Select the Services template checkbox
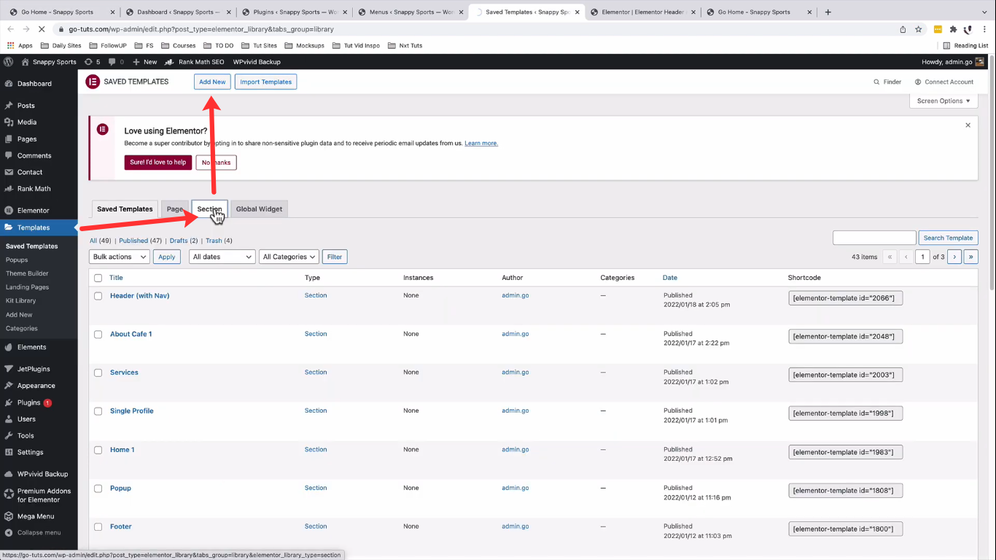996x560 pixels. coord(98,373)
